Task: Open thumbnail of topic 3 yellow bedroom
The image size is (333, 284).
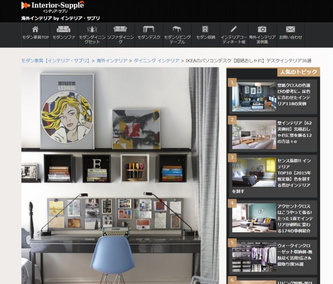Action: [x=254, y=172]
